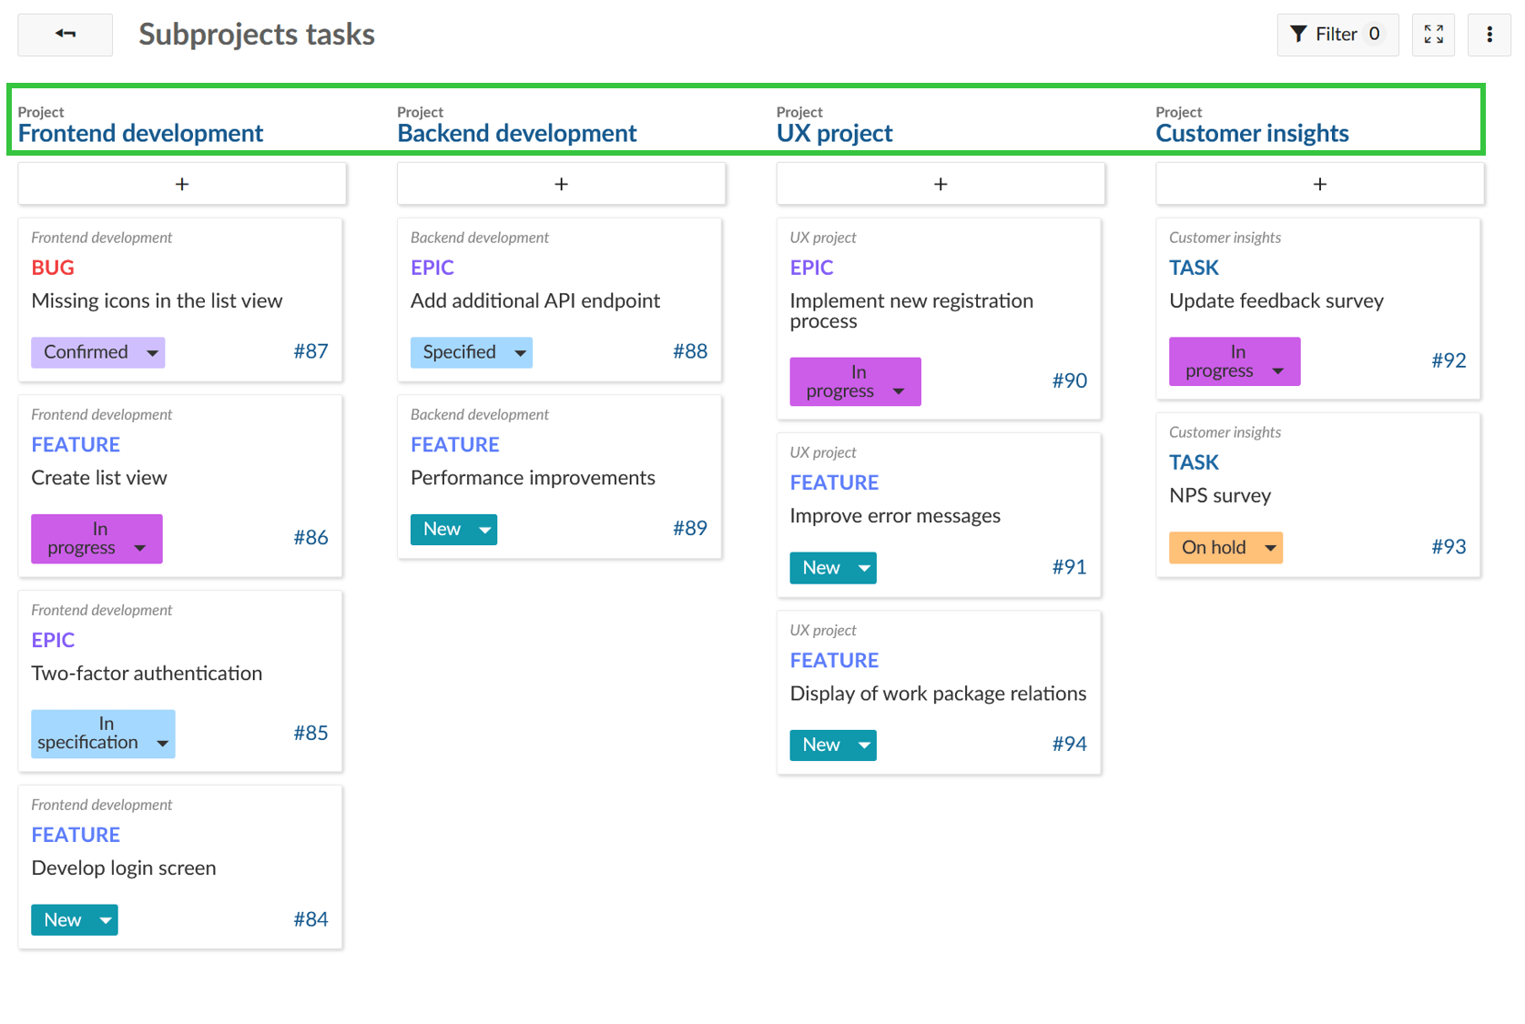Open the Frontend development project link
1525x1024 pixels.
click(140, 133)
